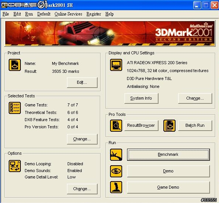Open the Online Services menu
219x203 pixels.
tap(68, 14)
